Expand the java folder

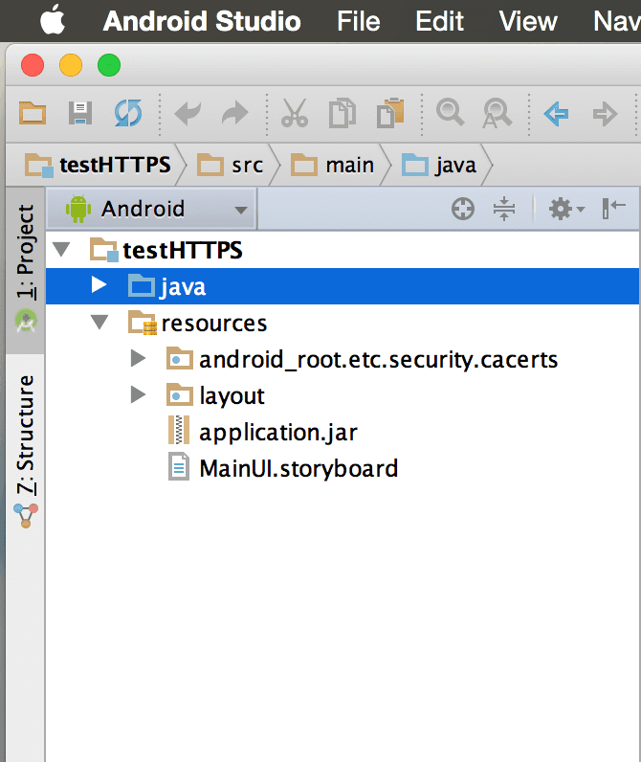coord(99,285)
